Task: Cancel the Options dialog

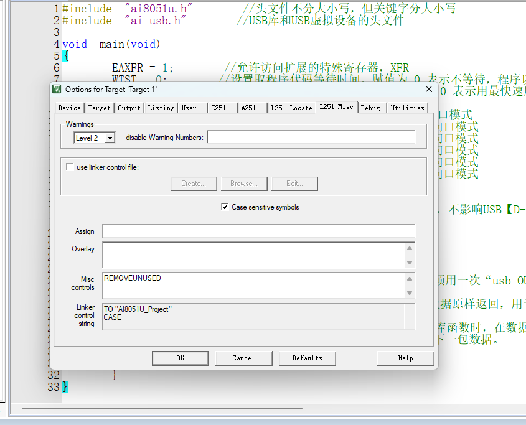Action: 243,358
